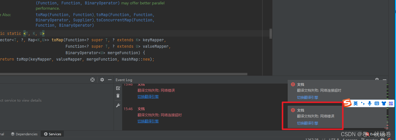The image size is (396, 140).
Task: Open Services panel gear options
Action: 102,80
